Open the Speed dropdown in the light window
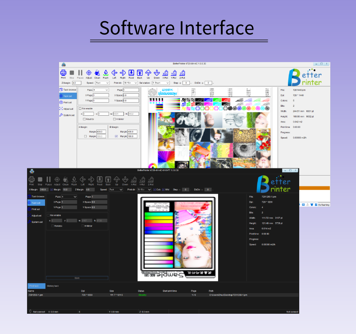This screenshot has width=356, height=334. click(102, 83)
